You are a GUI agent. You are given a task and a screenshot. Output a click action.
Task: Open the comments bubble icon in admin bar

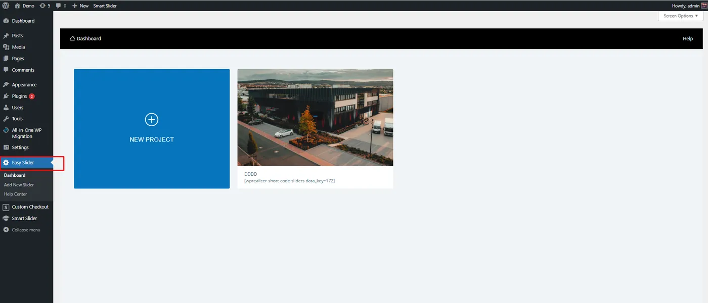tap(59, 6)
